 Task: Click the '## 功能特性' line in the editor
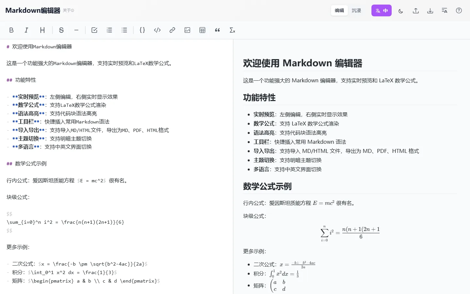[21, 80]
